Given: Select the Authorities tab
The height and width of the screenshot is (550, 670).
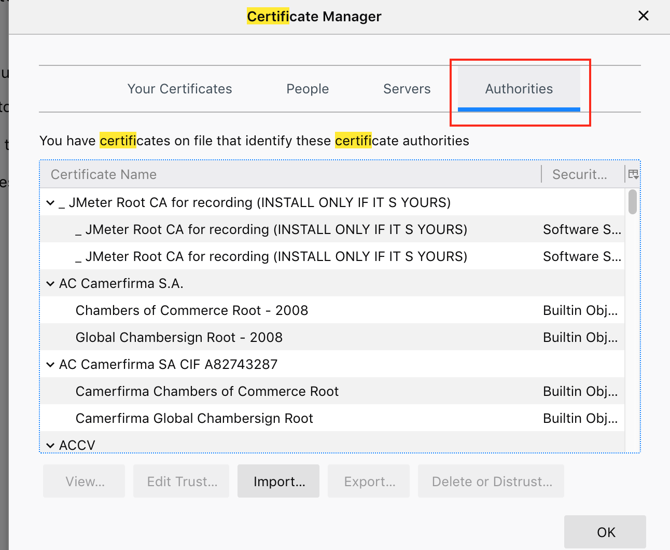Looking at the screenshot, I should pos(519,89).
